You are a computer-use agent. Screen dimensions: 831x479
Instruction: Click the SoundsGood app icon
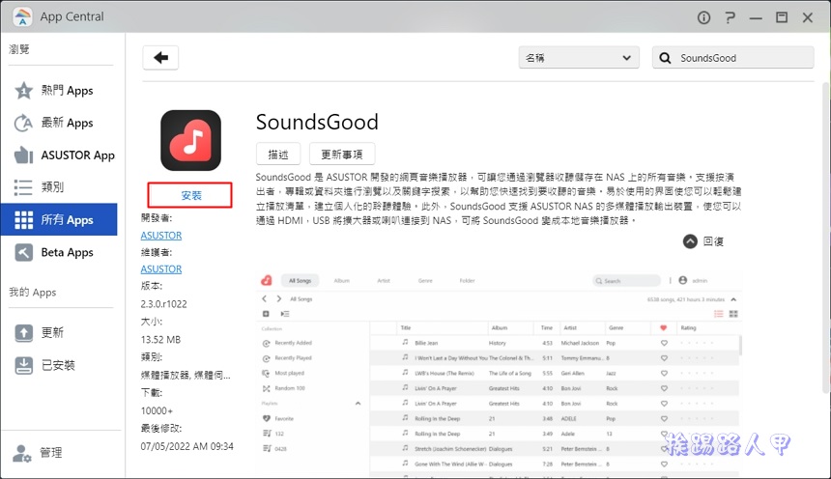coord(190,140)
